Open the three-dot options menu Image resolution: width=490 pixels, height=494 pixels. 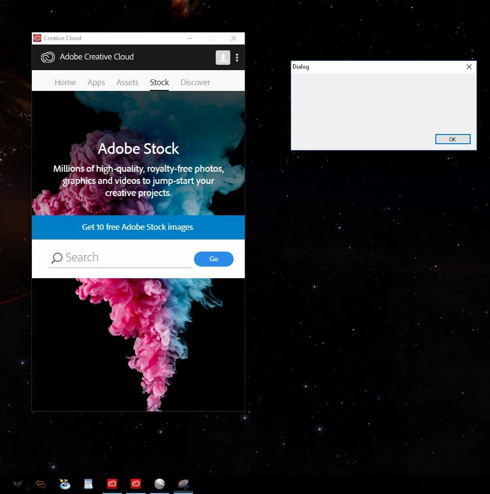pos(237,58)
